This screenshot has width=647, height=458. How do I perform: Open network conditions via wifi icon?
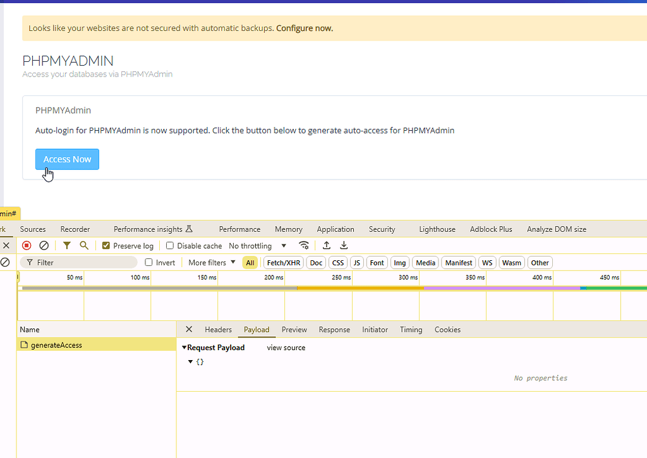pos(304,245)
